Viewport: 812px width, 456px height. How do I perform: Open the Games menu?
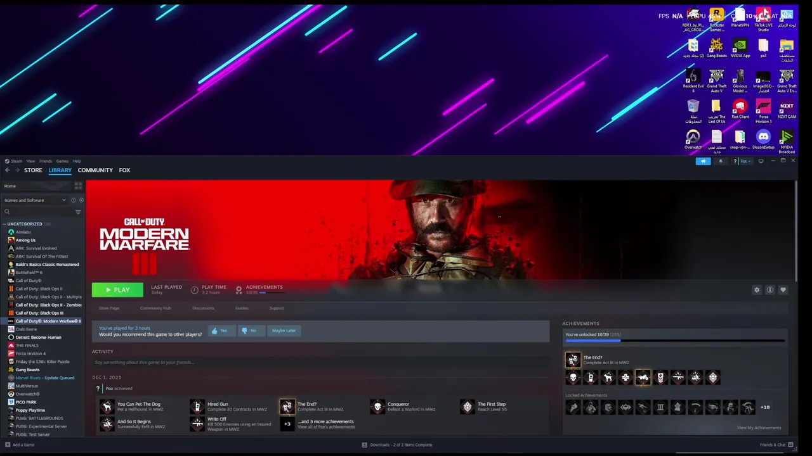[x=62, y=161]
